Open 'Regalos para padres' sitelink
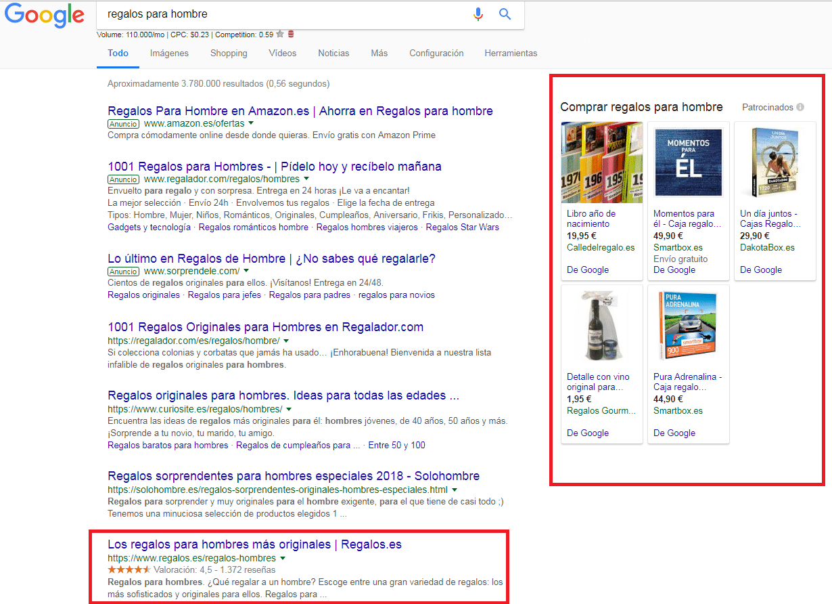Screen dimensions: 832x604 [x=310, y=295]
